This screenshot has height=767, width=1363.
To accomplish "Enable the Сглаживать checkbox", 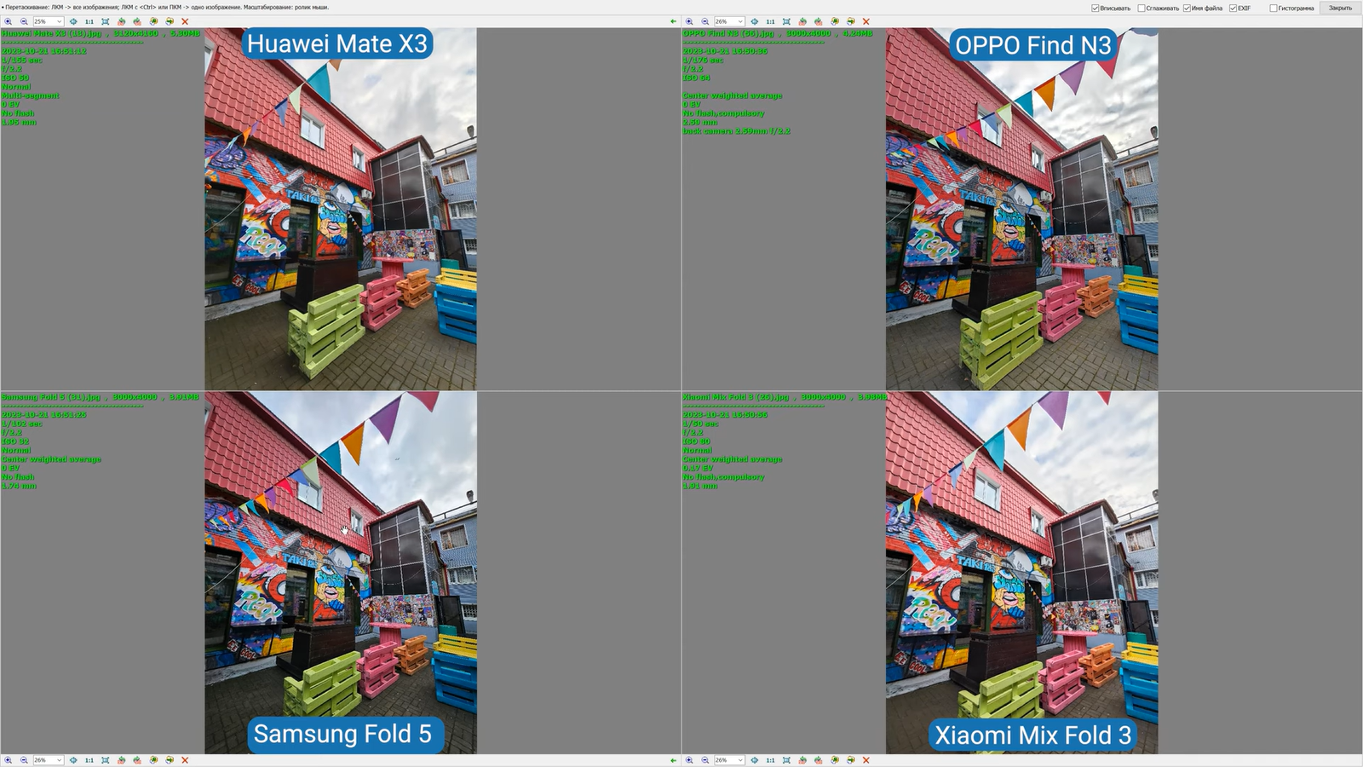I will click(1142, 8).
